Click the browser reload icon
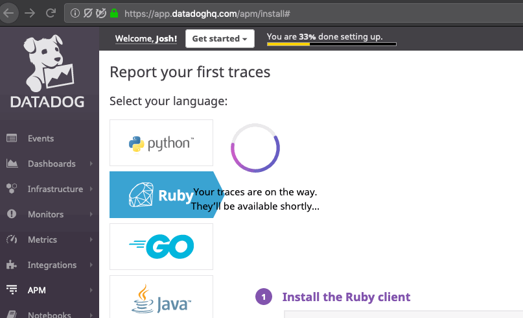The height and width of the screenshot is (318, 523). 51,12
